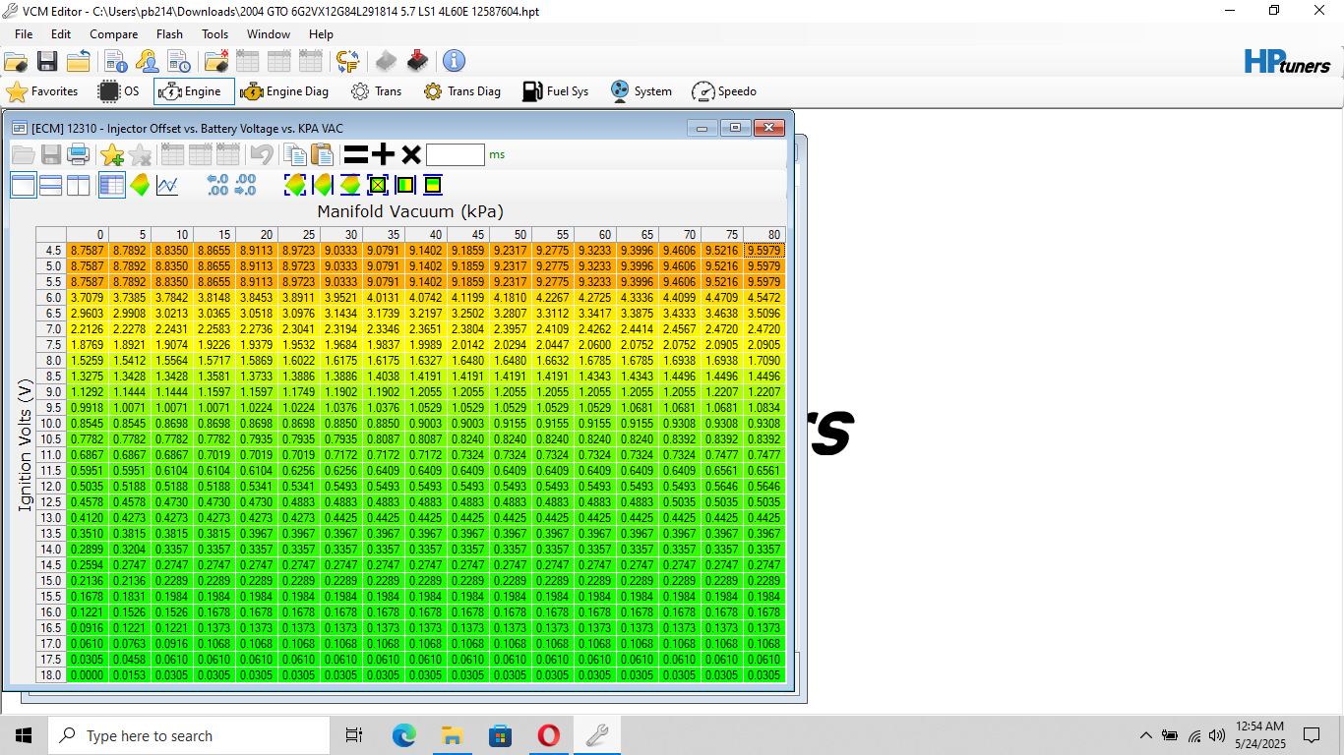The image size is (1344, 755).
Task: Click the equals (set value) operator icon
Action: click(x=355, y=154)
